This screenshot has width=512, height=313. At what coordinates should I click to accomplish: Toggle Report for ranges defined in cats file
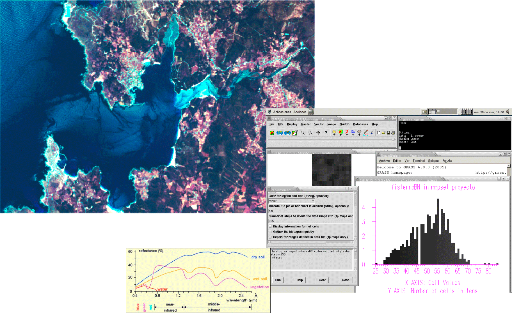pyautogui.click(x=270, y=237)
